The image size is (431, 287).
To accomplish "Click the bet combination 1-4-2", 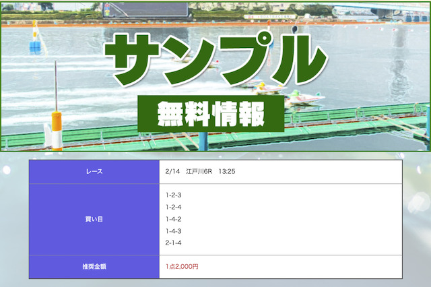I will click(174, 219).
